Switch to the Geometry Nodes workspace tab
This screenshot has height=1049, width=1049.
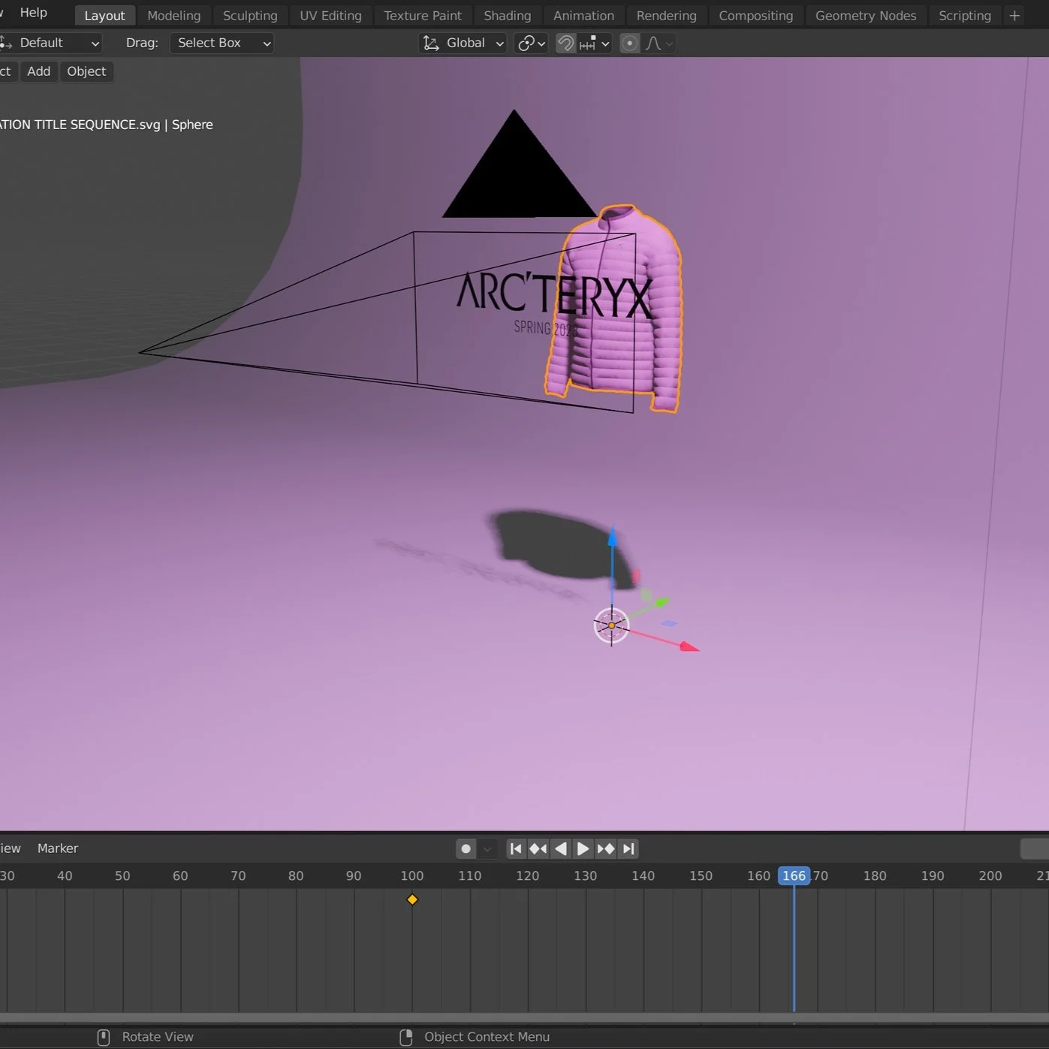click(866, 16)
